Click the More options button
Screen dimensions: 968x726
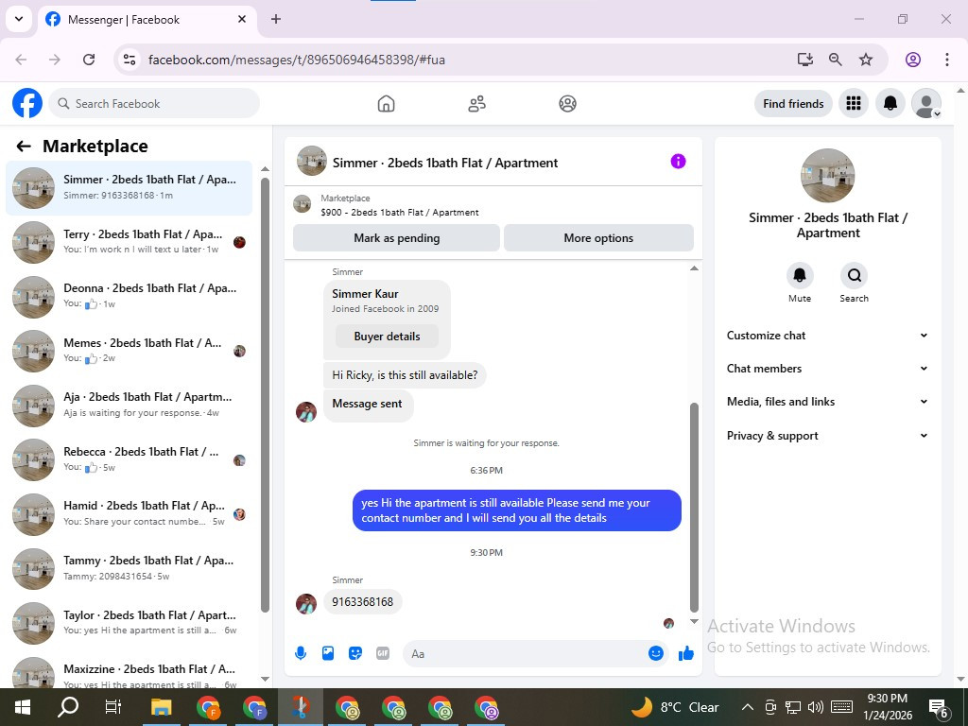pyautogui.click(x=598, y=237)
